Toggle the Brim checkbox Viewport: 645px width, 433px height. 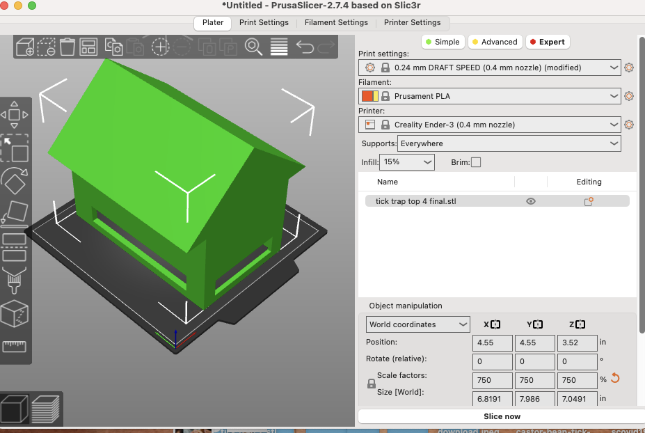(x=476, y=162)
